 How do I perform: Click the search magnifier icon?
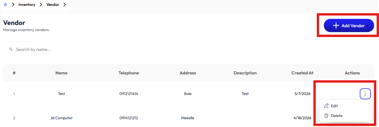click(x=11, y=49)
